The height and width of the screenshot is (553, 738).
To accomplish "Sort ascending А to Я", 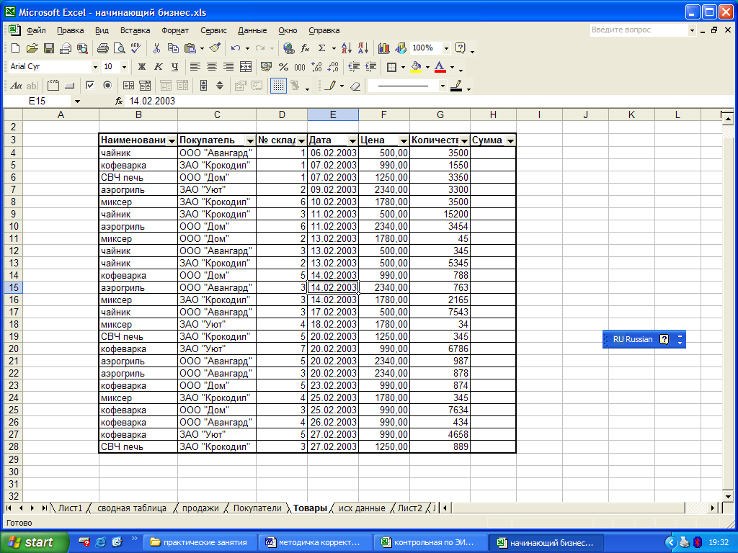I will (347, 48).
